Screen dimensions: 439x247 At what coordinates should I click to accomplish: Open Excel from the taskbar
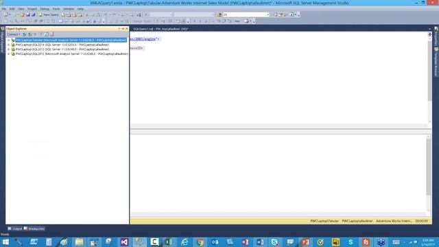(x=169, y=242)
